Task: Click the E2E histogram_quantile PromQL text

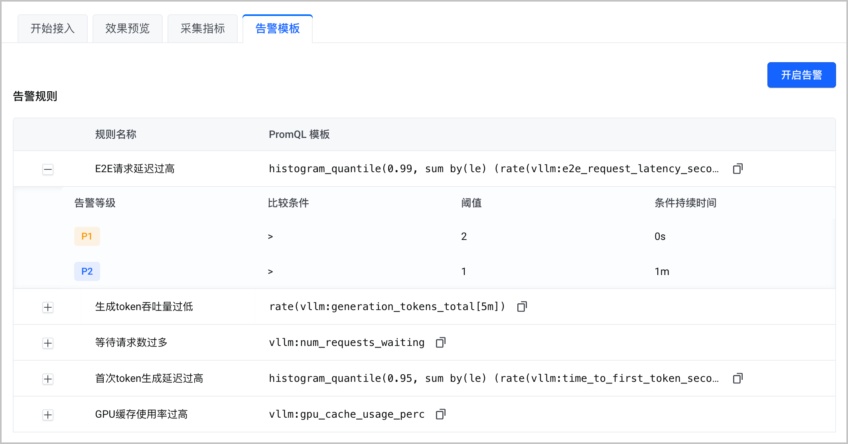Action: (x=494, y=169)
